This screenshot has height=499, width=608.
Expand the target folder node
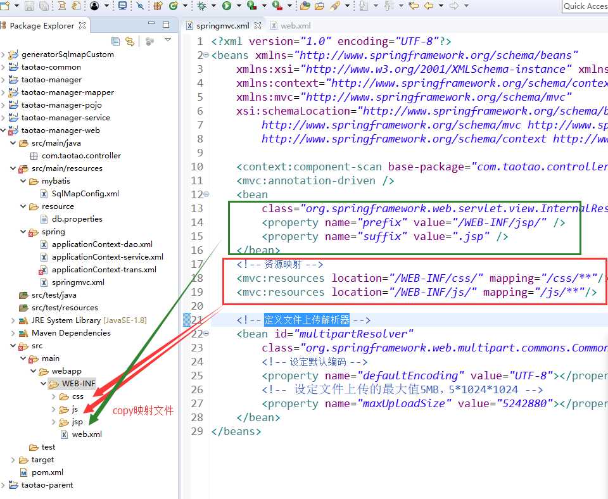[x=13, y=460]
